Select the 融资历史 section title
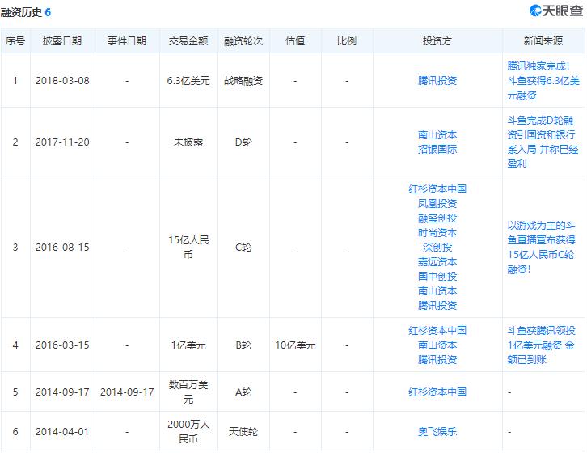The width and height of the screenshot is (587, 453). coord(21,12)
